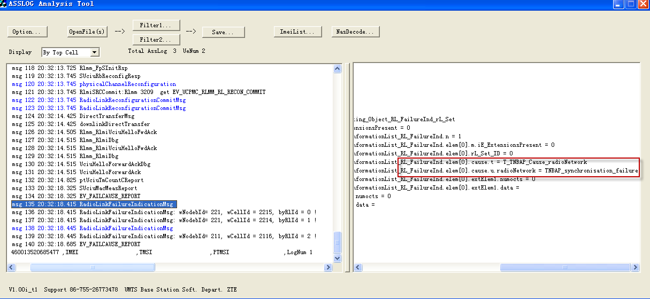This screenshot has width=650, height=299.
Task: Click the Option... button
Action: tap(27, 32)
